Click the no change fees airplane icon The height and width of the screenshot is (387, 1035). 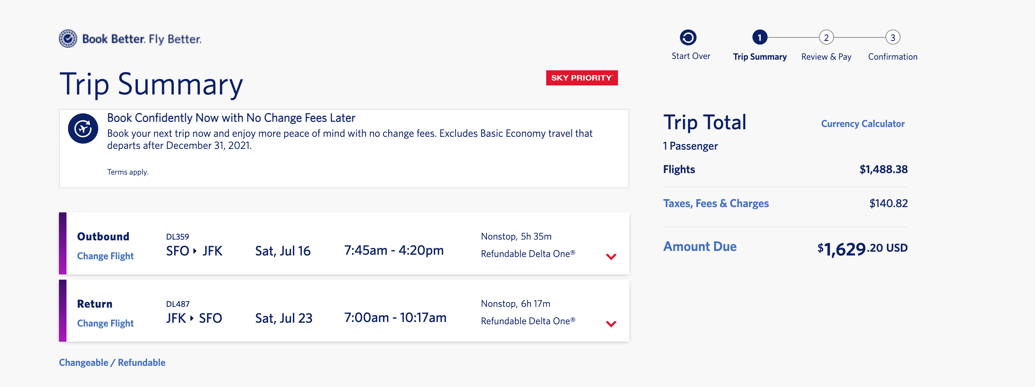pyautogui.click(x=83, y=128)
